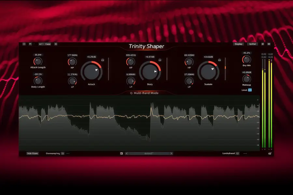This screenshot has width=293, height=195.
Task: Click the preset save icon in bottom bar
Action: pos(121,153)
